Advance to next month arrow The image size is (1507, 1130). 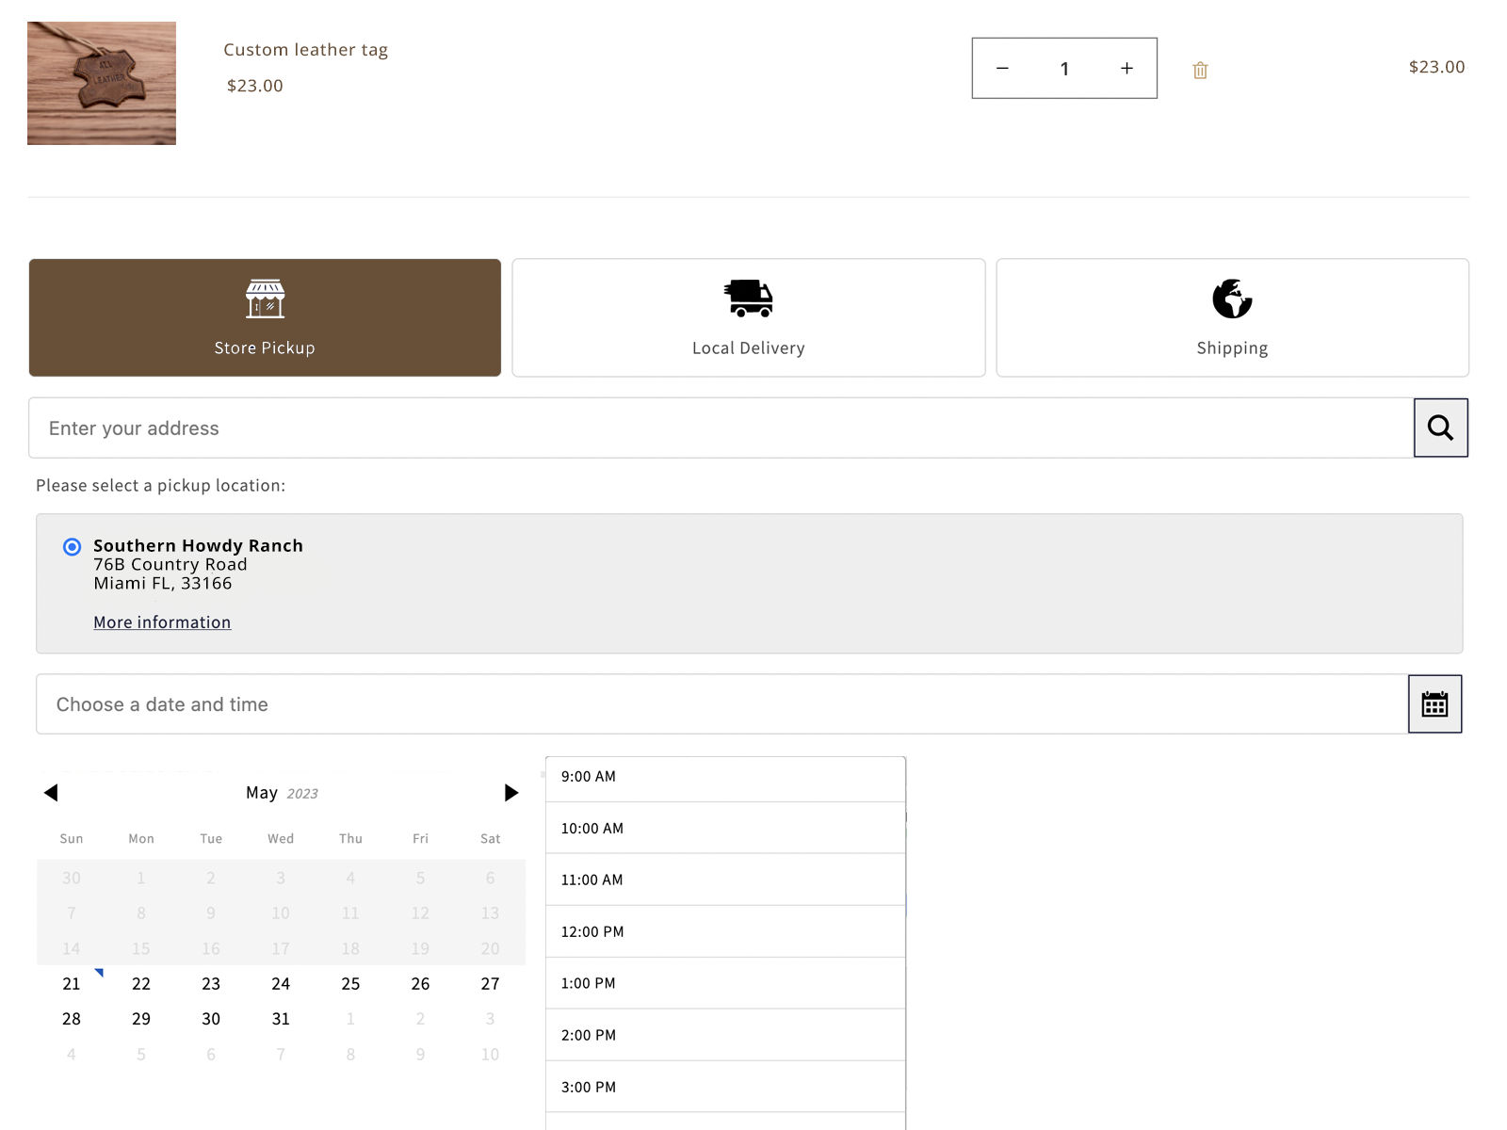[510, 793]
